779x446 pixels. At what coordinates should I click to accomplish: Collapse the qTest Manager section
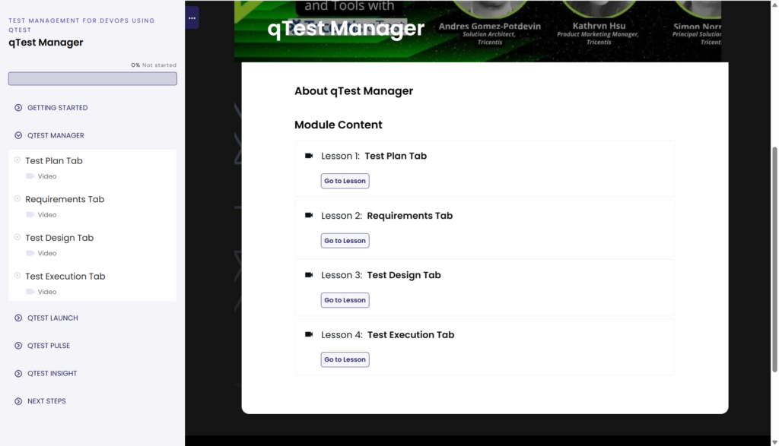coord(56,135)
